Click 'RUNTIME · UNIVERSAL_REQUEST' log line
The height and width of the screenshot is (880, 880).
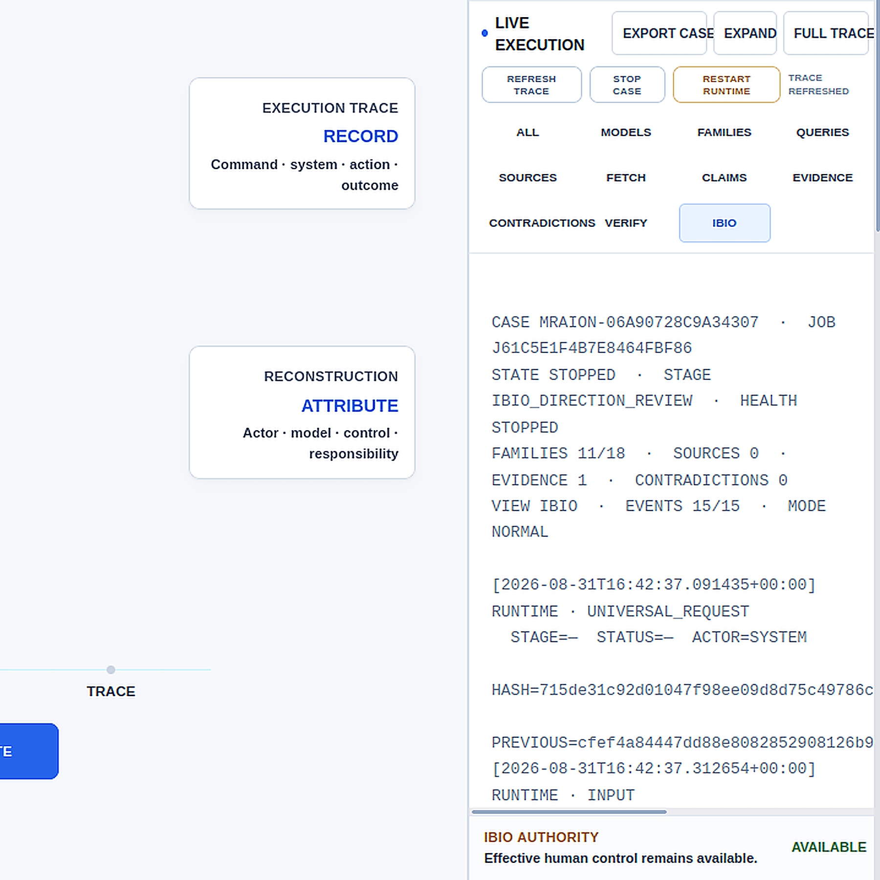(x=620, y=612)
